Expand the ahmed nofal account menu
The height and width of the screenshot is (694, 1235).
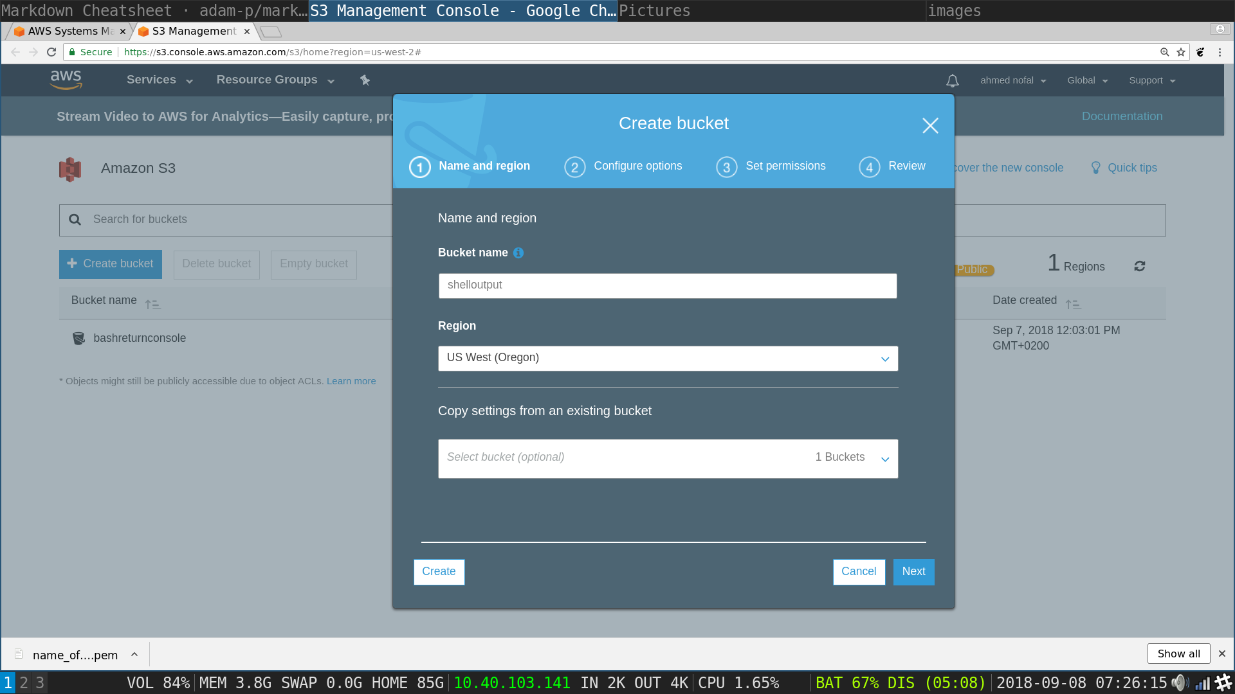pyautogui.click(x=1012, y=81)
